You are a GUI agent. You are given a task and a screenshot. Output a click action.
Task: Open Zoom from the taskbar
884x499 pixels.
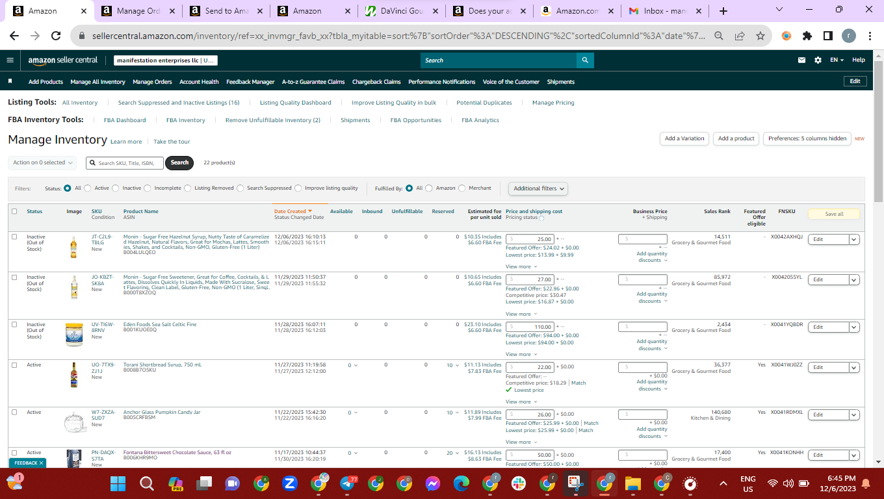click(x=290, y=483)
